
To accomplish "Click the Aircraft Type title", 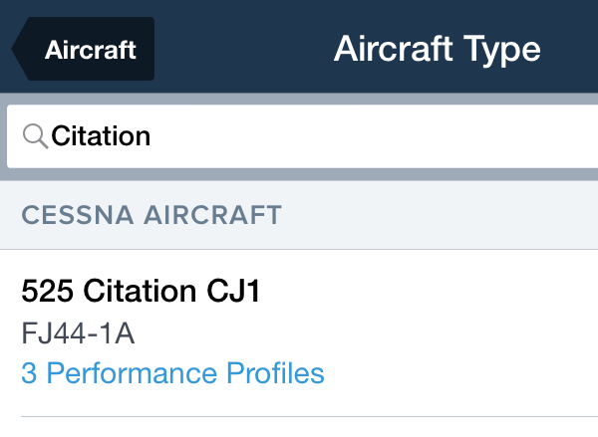I will [x=437, y=48].
